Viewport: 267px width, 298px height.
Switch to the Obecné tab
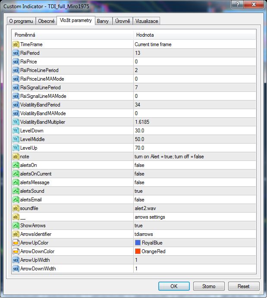pyautogui.click(x=46, y=21)
